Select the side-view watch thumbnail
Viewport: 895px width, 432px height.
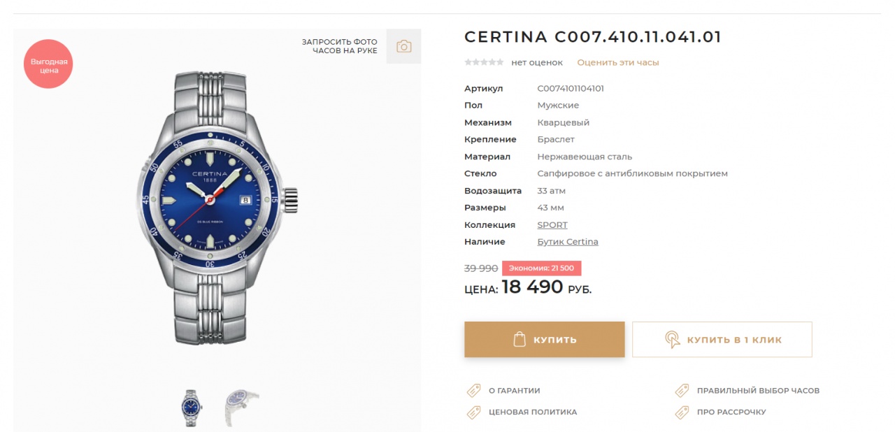point(241,408)
